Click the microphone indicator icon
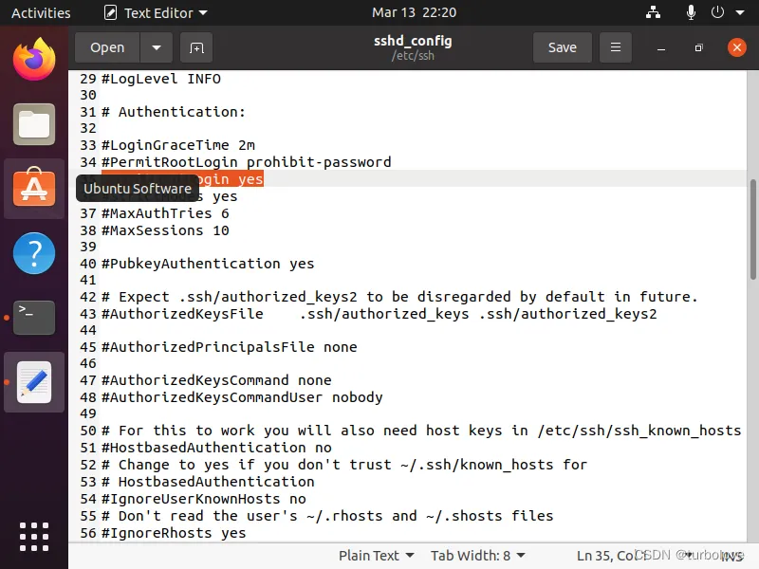 [688, 13]
